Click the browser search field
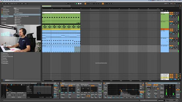Viewport: 182px width, 102px height. point(22,6)
